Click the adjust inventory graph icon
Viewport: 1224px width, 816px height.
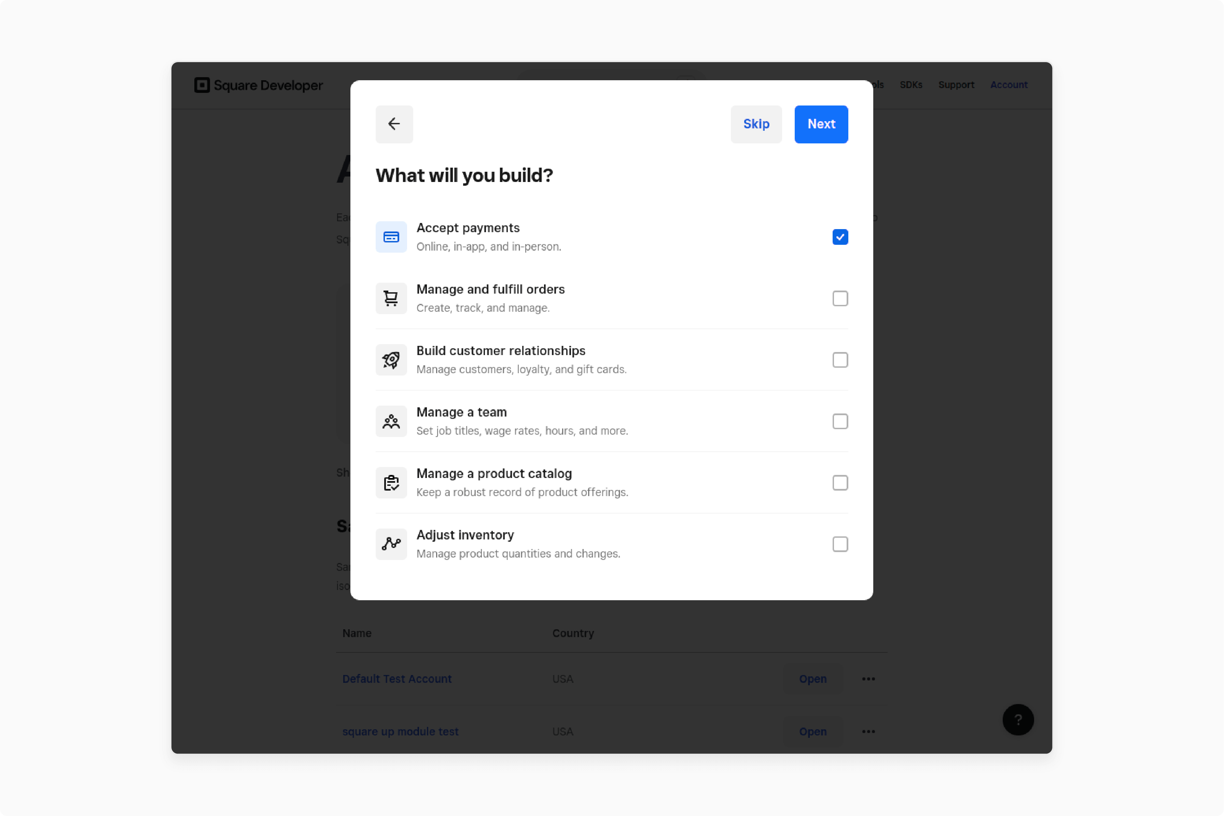tap(391, 544)
